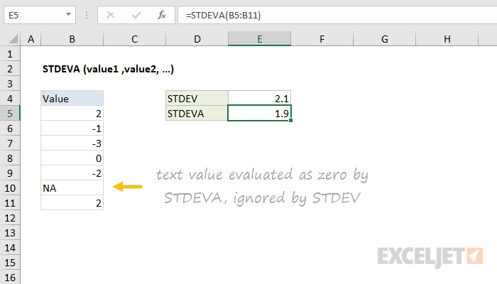Select row 1 header

(x=10, y=54)
